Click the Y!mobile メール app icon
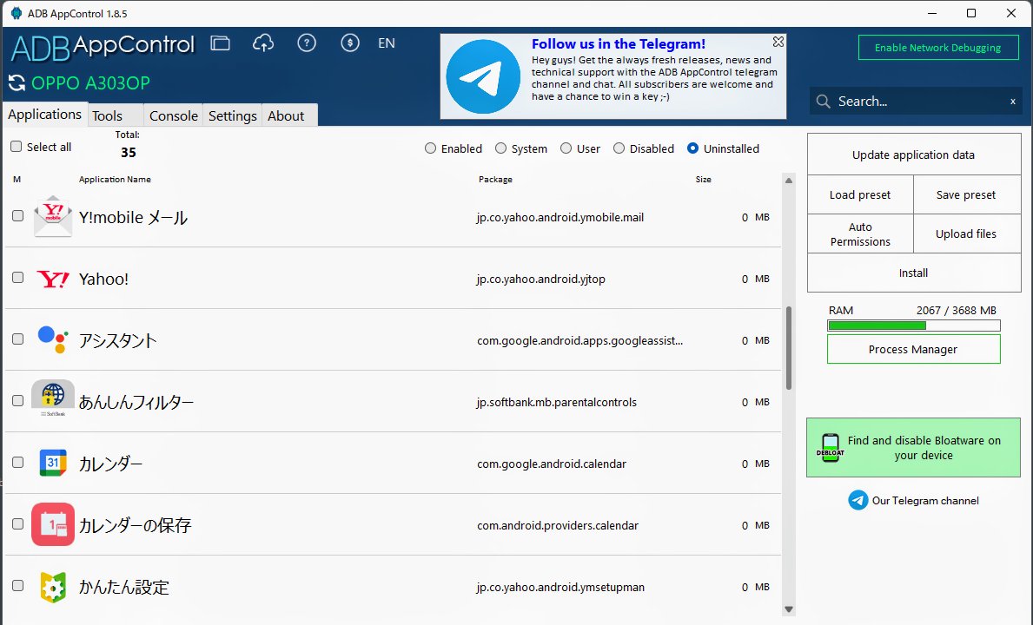 coord(53,216)
